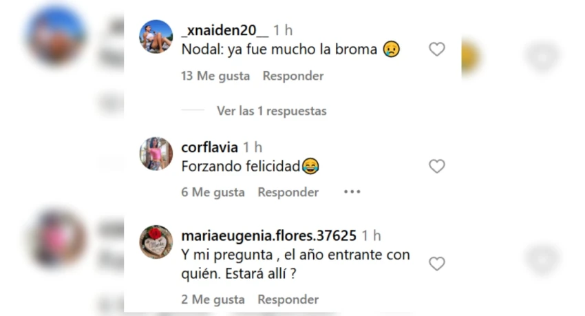
Task: View the 2 Me gusta likes list
Action: [213, 299]
